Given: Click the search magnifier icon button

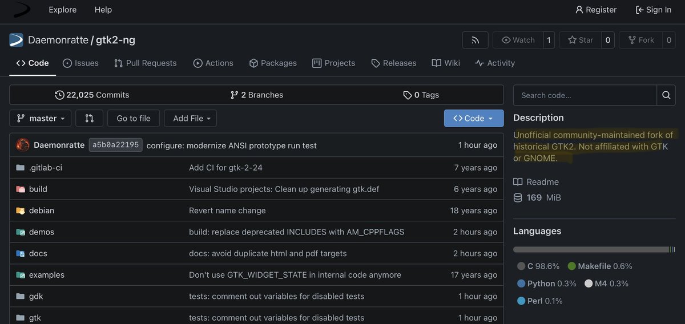Looking at the screenshot, I should 666,95.
